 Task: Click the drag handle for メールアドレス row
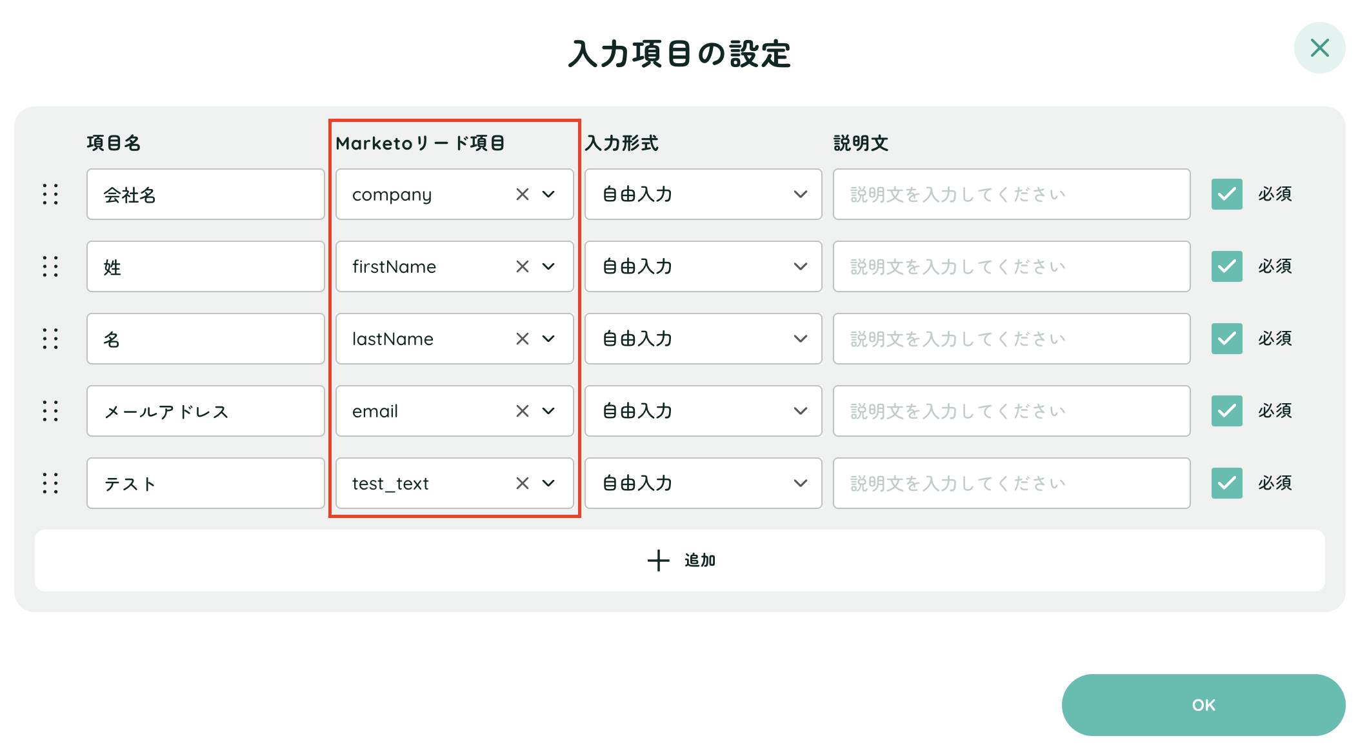coord(50,411)
